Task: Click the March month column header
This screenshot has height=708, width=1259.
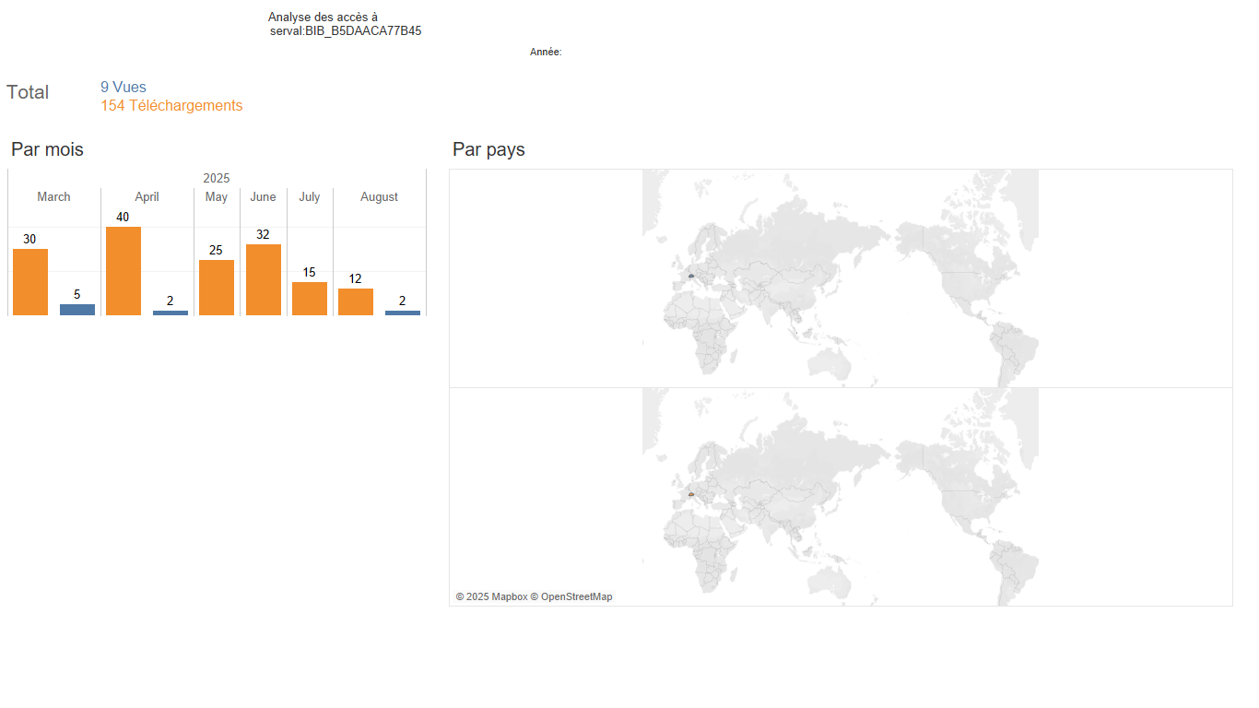Action: pos(53,196)
